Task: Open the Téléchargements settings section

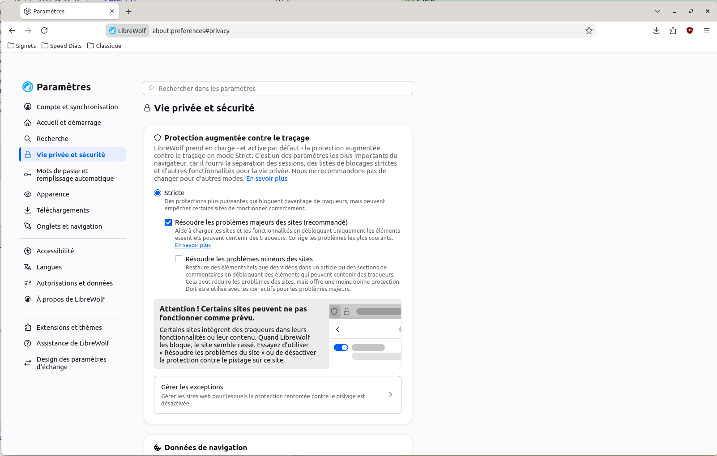Action: (x=73, y=210)
